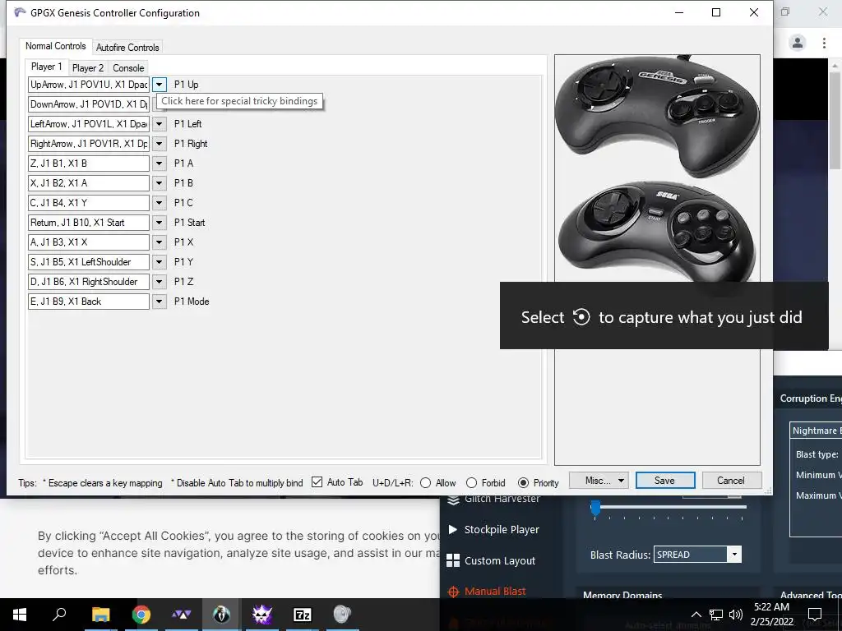Open the bindings dropdown for P1 X
This screenshot has width=842, height=631.
(x=159, y=242)
